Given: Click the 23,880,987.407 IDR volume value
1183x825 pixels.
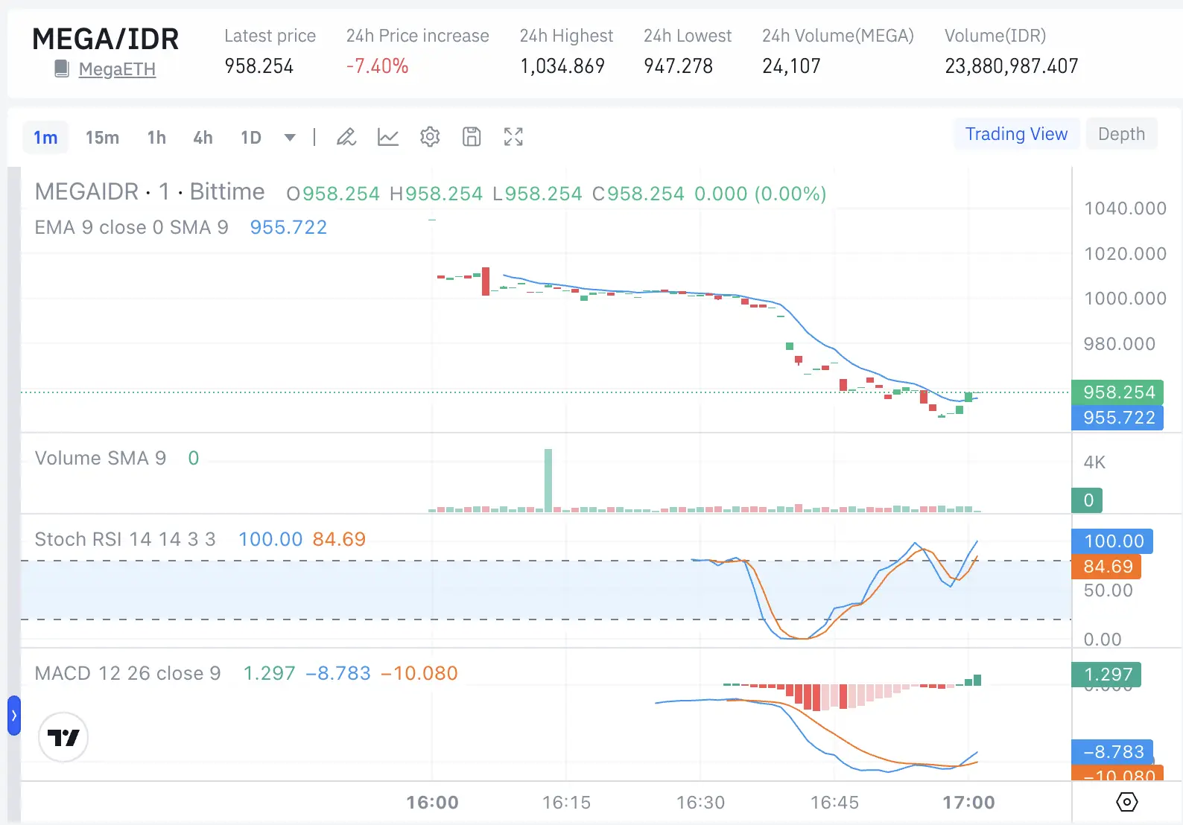Looking at the screenshot, I should (x=1012, y=66).
